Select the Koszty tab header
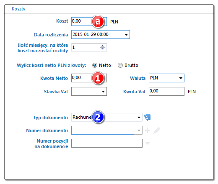Viewport: 218px width, 184px height. coord(18,9)
